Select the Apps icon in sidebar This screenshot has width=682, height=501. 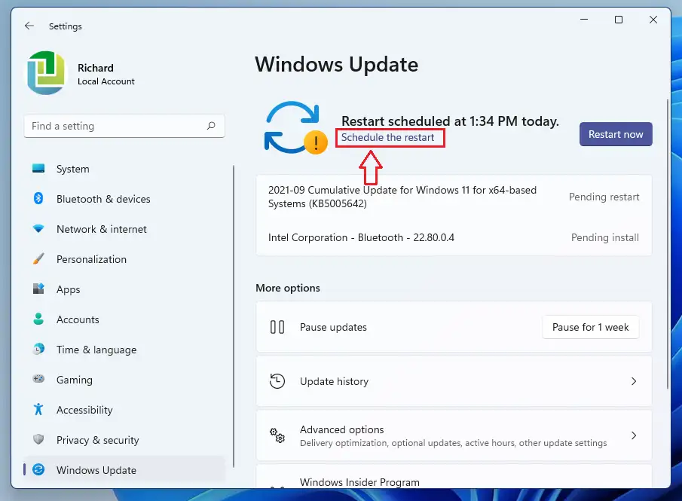(38, 289)
